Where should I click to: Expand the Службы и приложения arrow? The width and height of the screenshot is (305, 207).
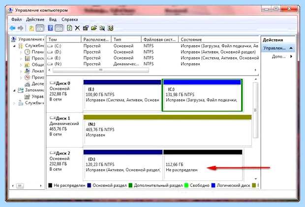click(14, 103)
